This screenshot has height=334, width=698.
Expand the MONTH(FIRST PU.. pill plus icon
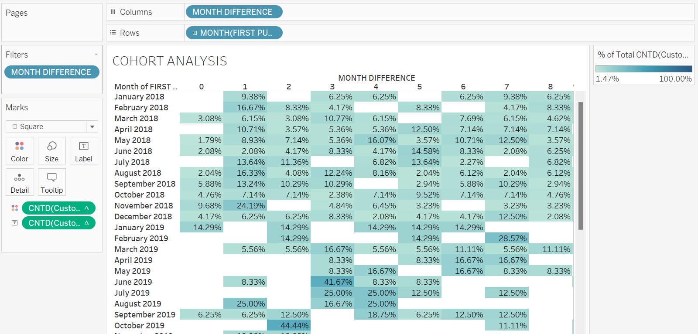[195, 33]
